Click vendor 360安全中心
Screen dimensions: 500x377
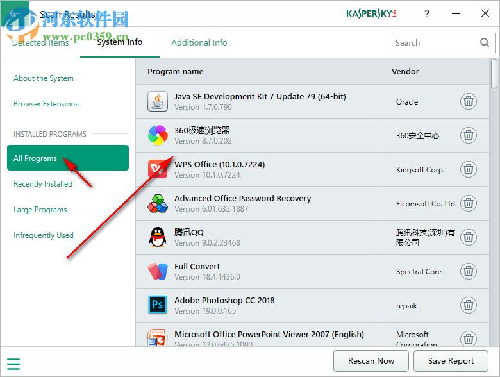(x=417, y=136)
